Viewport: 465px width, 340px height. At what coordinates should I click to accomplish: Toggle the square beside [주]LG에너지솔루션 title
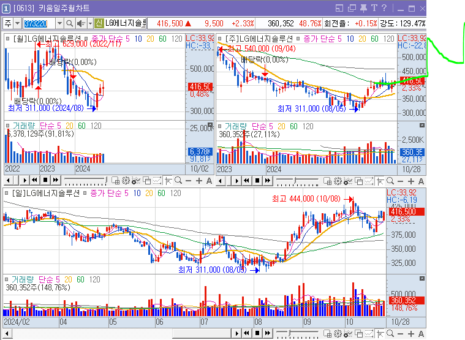pyautogui.click(x=219, y=39)
